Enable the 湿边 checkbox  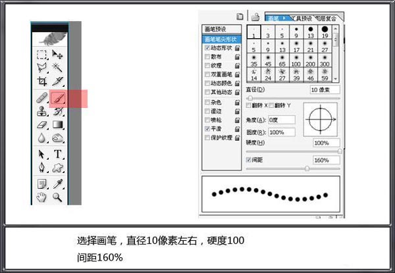click(207, 111)
